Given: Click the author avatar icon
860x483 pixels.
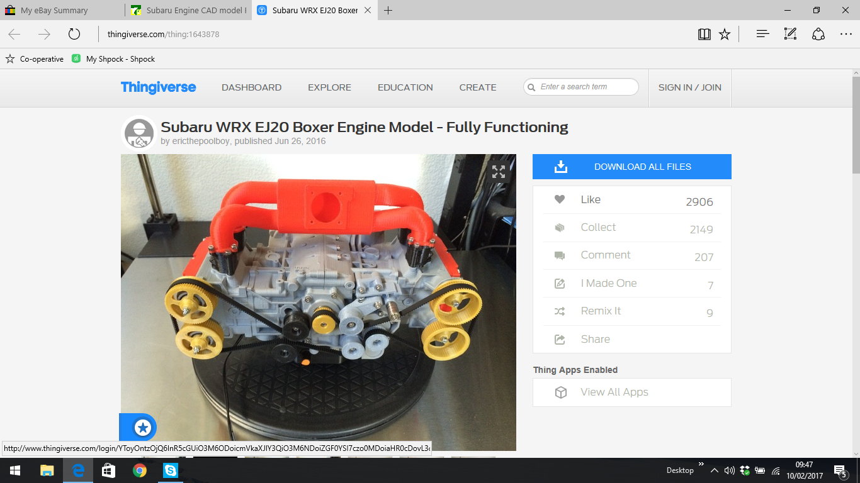Looking at the screenshot, I should point(139,133).
